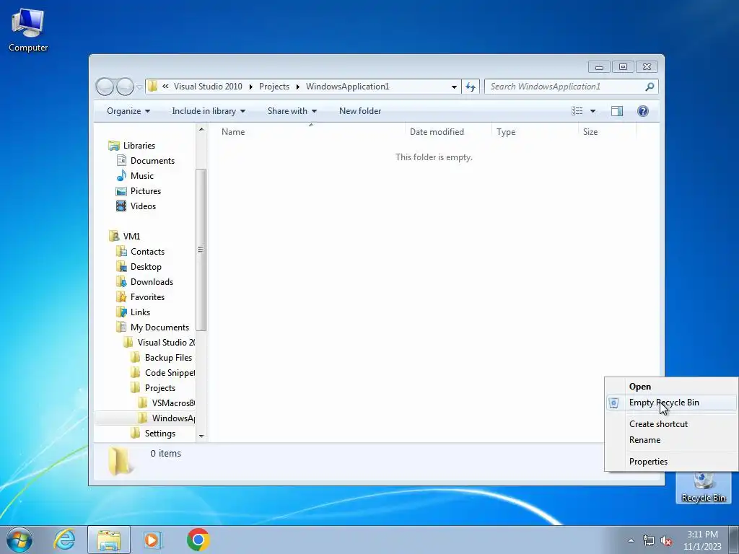Select the Pictures library
The width and height of the screenshot is (739, 554).
pyautogui.click(x=145, y=190)
